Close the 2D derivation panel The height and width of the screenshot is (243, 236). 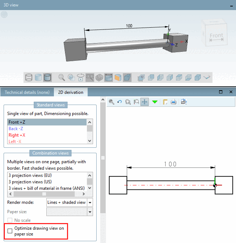pos(231,92)
